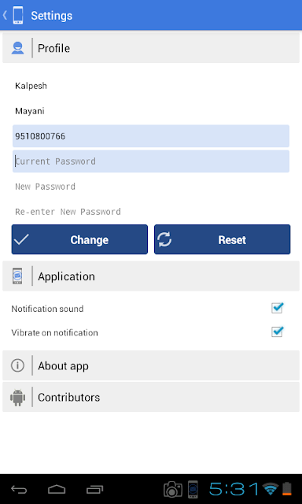
Task: Click the Reset button
Action: (222, 239)
